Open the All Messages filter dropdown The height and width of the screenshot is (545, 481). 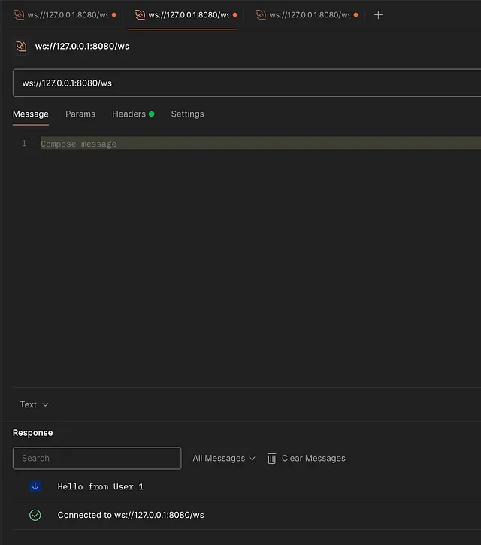tap(224, 458)
